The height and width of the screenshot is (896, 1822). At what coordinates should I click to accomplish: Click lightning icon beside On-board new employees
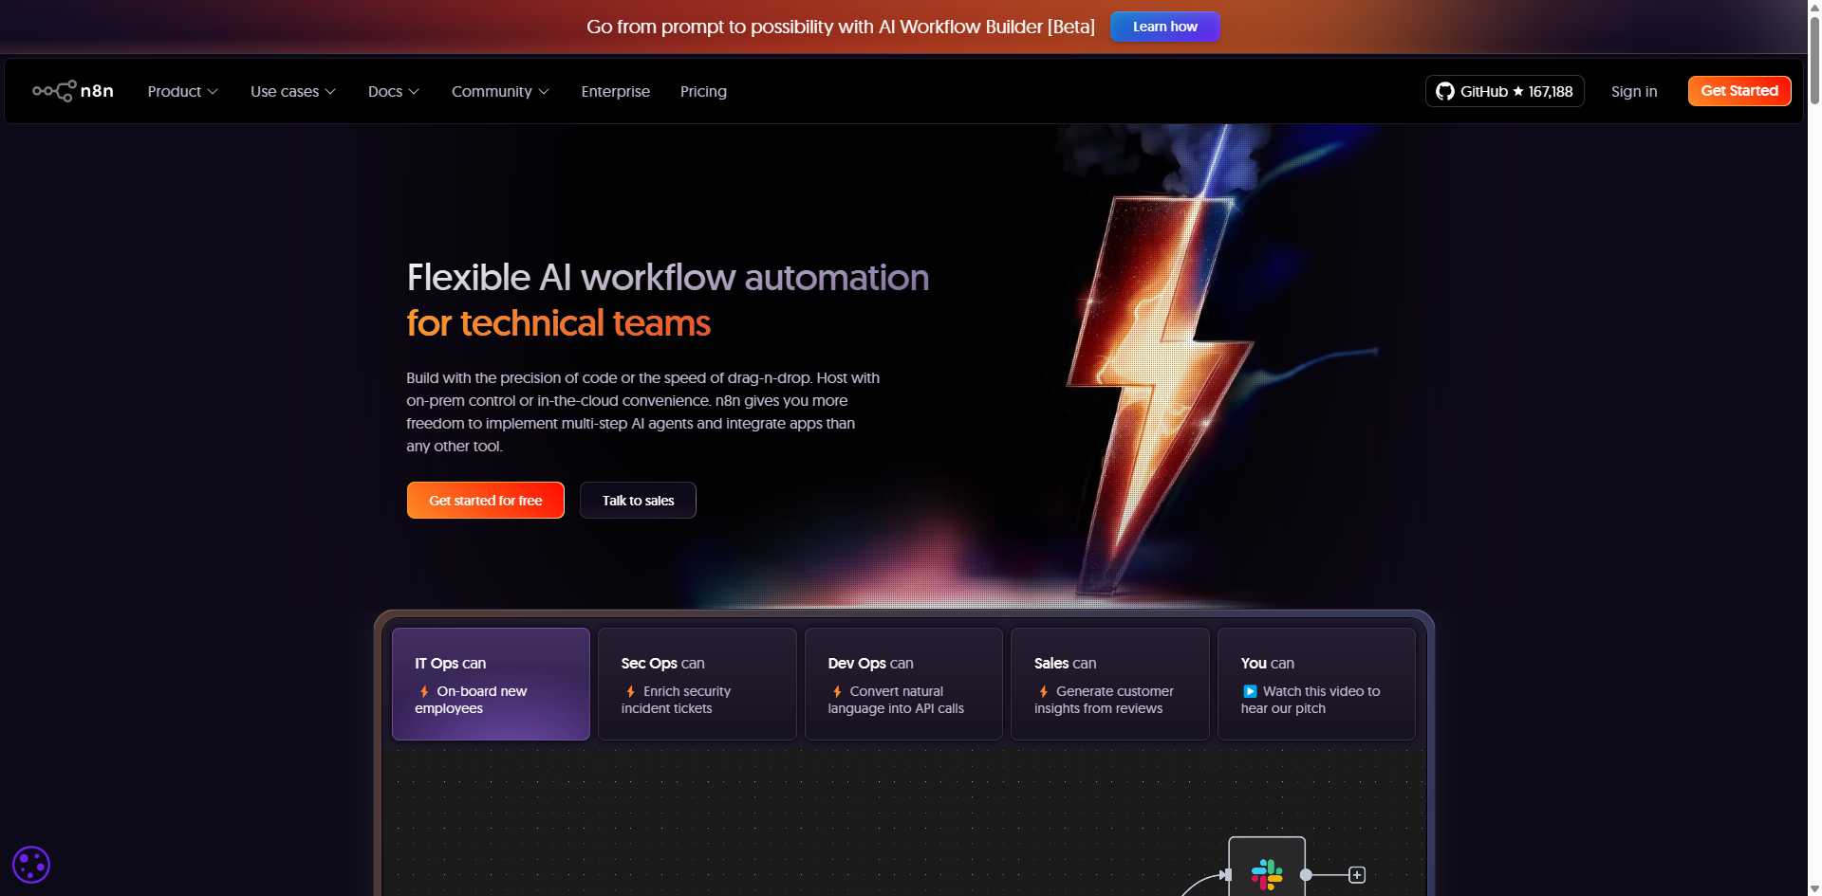(424, 692)
